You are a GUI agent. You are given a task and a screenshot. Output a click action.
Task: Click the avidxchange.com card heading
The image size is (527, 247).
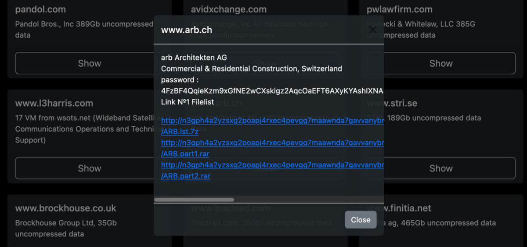click(x=228, y=9)
